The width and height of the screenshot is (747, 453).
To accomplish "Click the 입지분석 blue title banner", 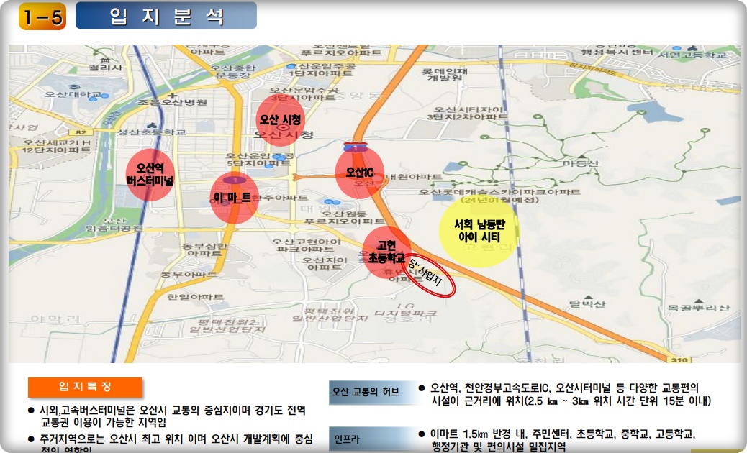I will pos(166,16).
